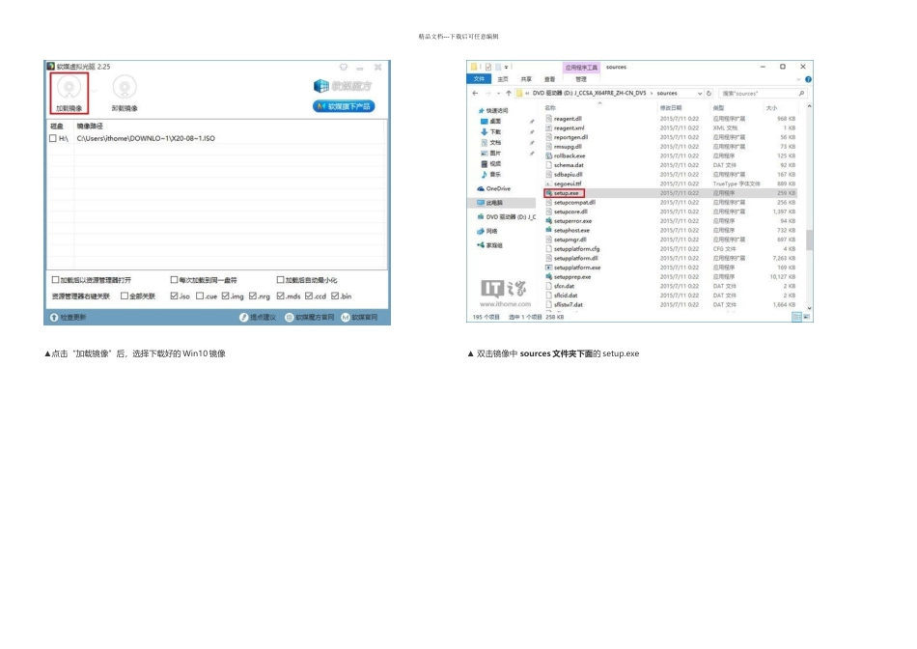Image resolution: width=917 pixels, height=649 pixels.
Task: Select the C:\Users\ithome\DOWNLO~1 ISO path entry
Action: click(146, 139)
